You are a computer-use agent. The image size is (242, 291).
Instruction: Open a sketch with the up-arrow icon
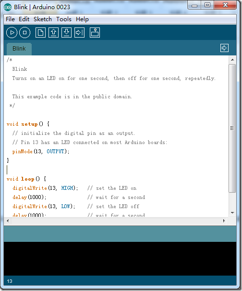click(x=53, y=32)
